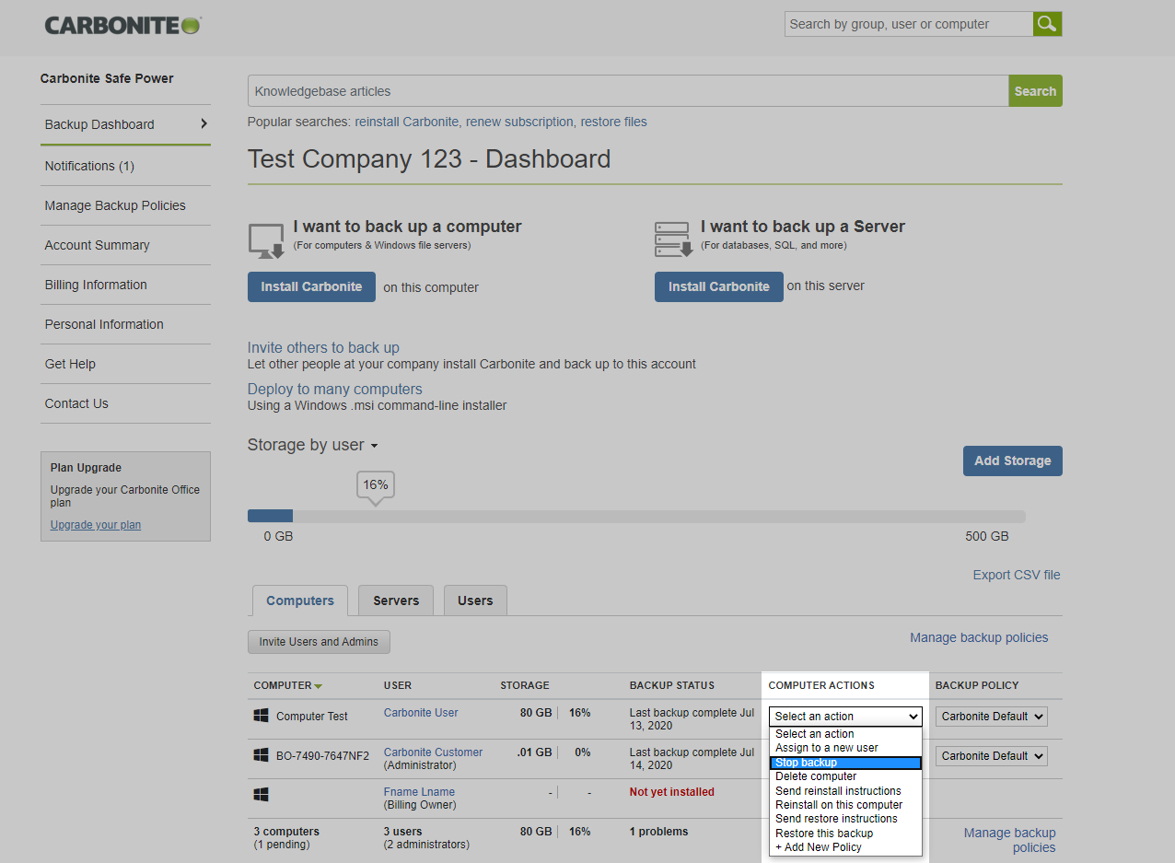
Task: Click Windows icon beside Computer Test
Action: click(x=262, y=716)
